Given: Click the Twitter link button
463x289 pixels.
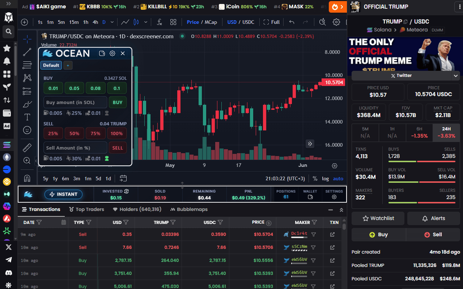Looking at the screenshot, I should (x=401, y=76).
